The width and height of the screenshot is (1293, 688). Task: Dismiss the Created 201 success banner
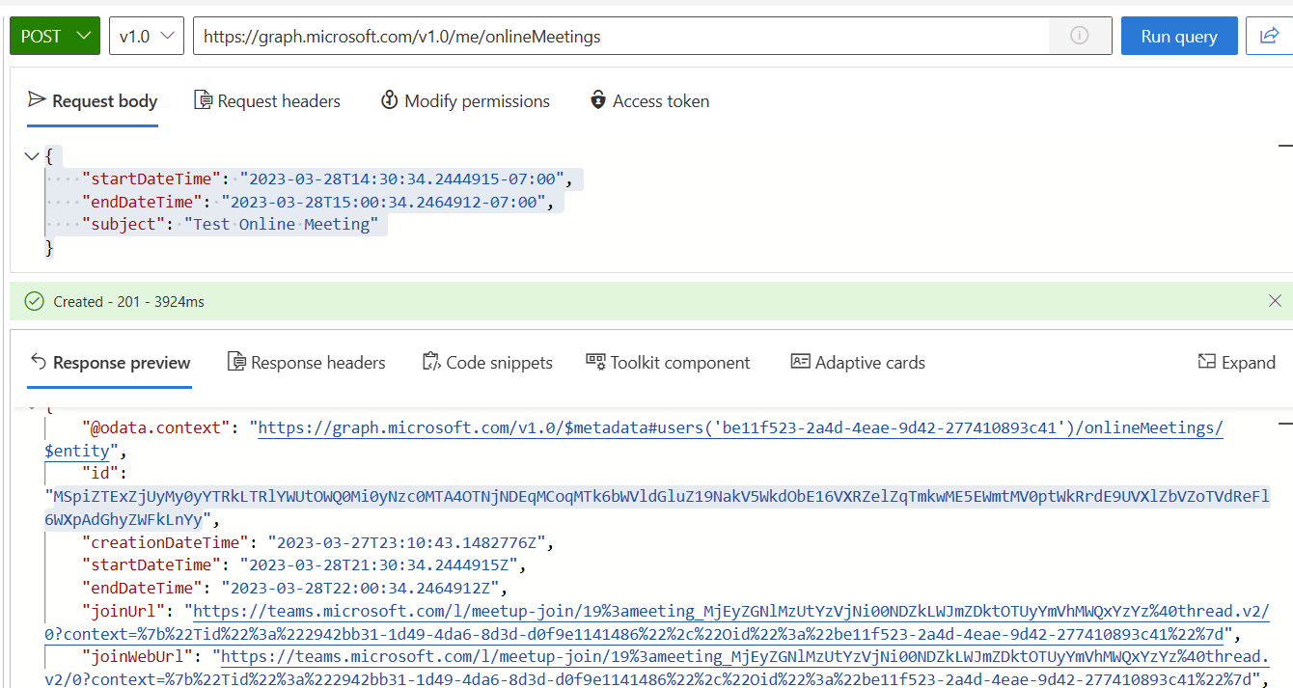[1276, 301]
